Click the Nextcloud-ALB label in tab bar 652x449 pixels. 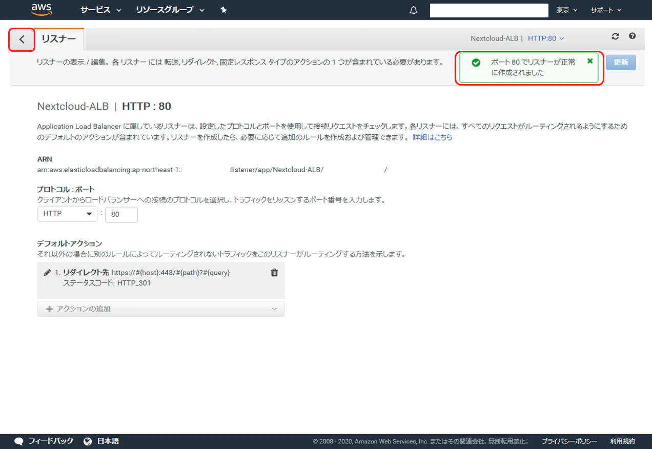(x=494, y=38)
